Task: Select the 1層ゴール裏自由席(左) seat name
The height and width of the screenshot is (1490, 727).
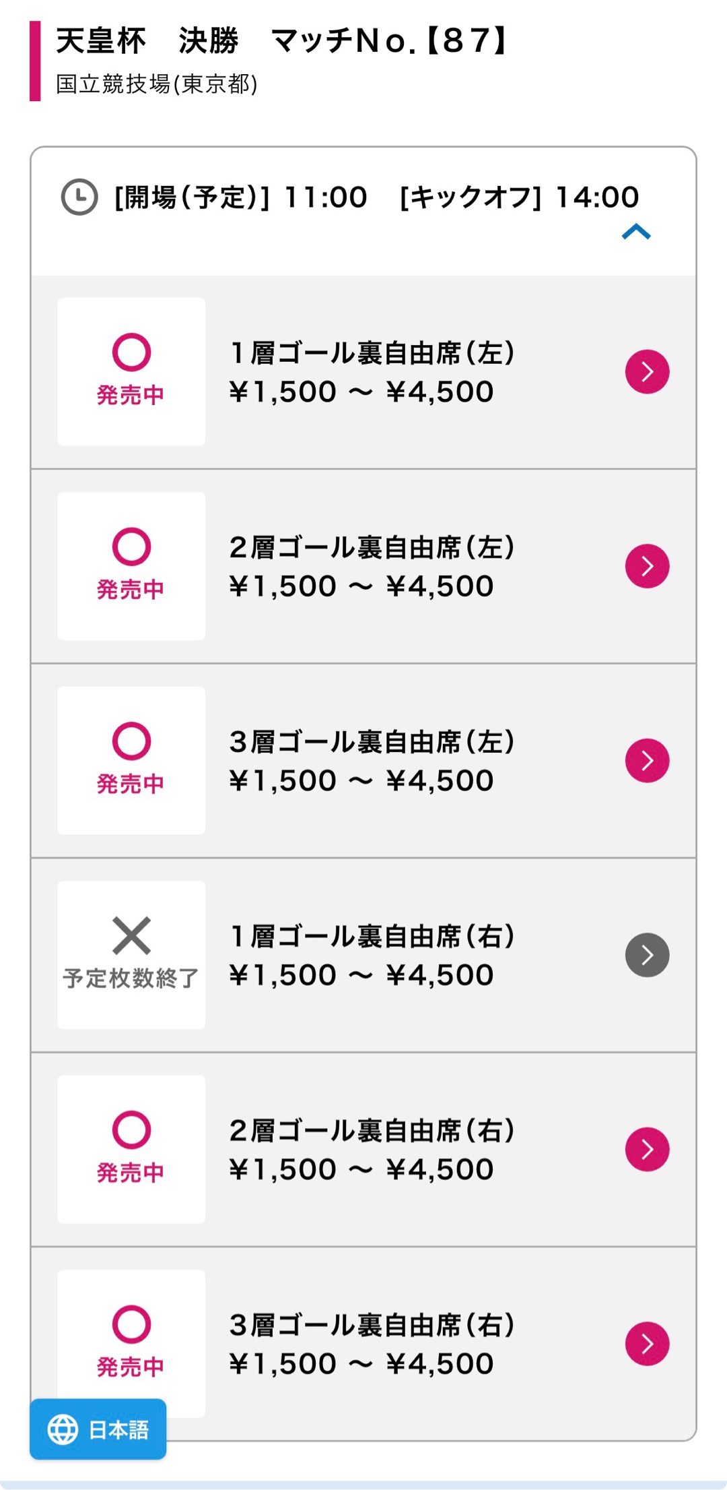Action: [x=372, y=353]
